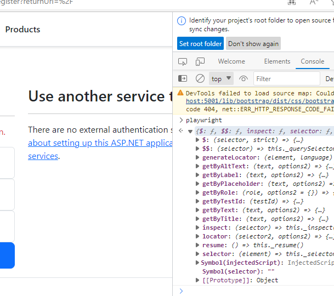The height and width of the screenshot is (296, 334).
Task: Expand the getByText property
Action: [197, 210]
